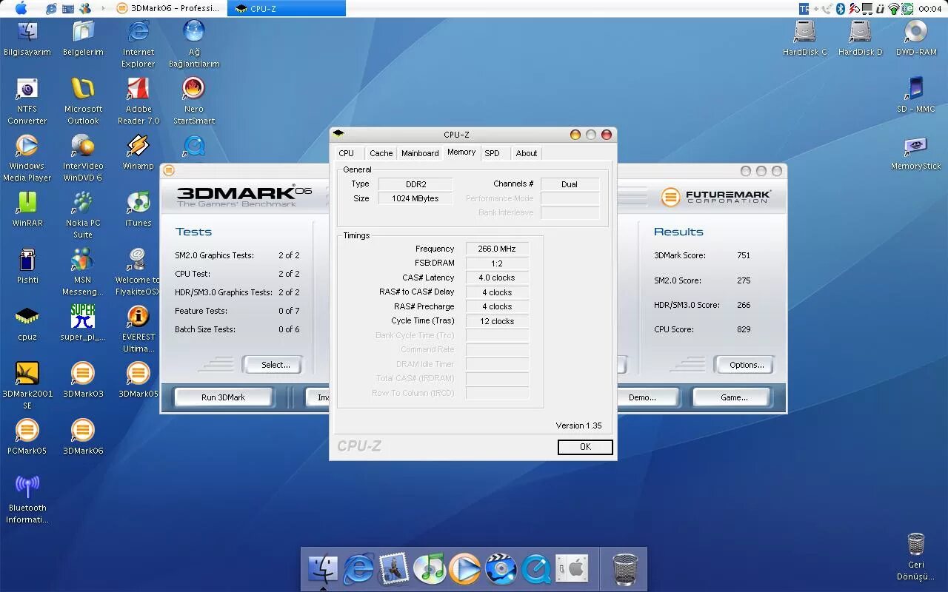
Task: Launch iTunes desktop shortcut
Action: (138, 203)
